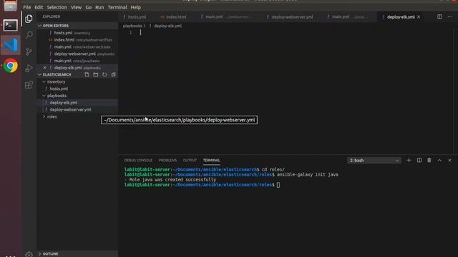This screenshot has width=458, height=257.
Task: Maximize the terminal panel size
Action: [x=439, y=160]
